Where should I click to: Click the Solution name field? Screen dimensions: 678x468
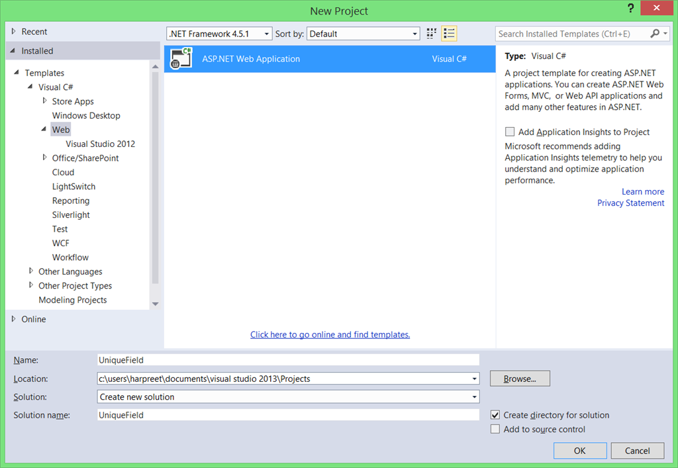click(289, 415)
